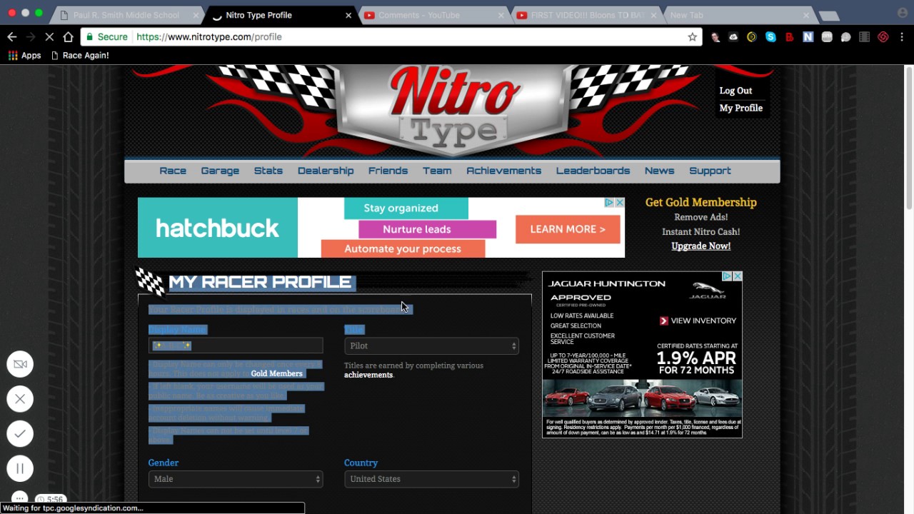The width and height of the screenshot is (914, 514).
Task: Open Chrome user profile icon
Action: pyautogui.click(x=902, y=13)
